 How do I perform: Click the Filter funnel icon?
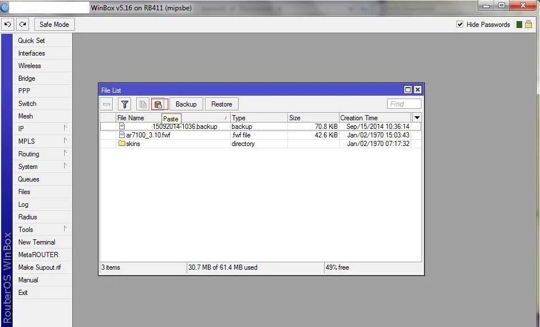tap(125, 104)
